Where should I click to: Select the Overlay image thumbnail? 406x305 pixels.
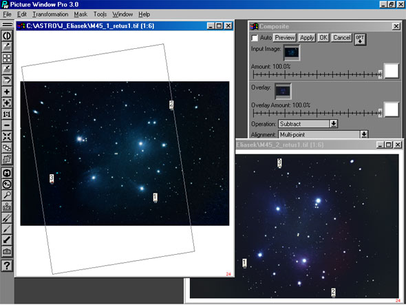tap(283, 91)
